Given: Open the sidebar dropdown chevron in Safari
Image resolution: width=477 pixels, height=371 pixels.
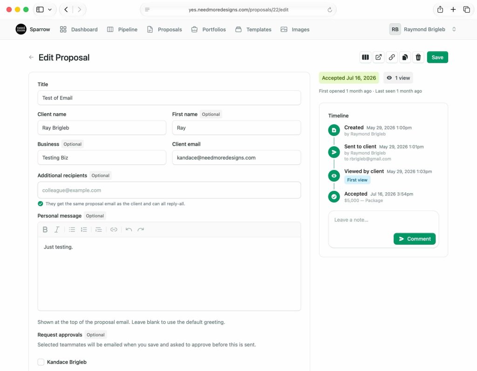Looking at the screenshot, I should [50, 9].
